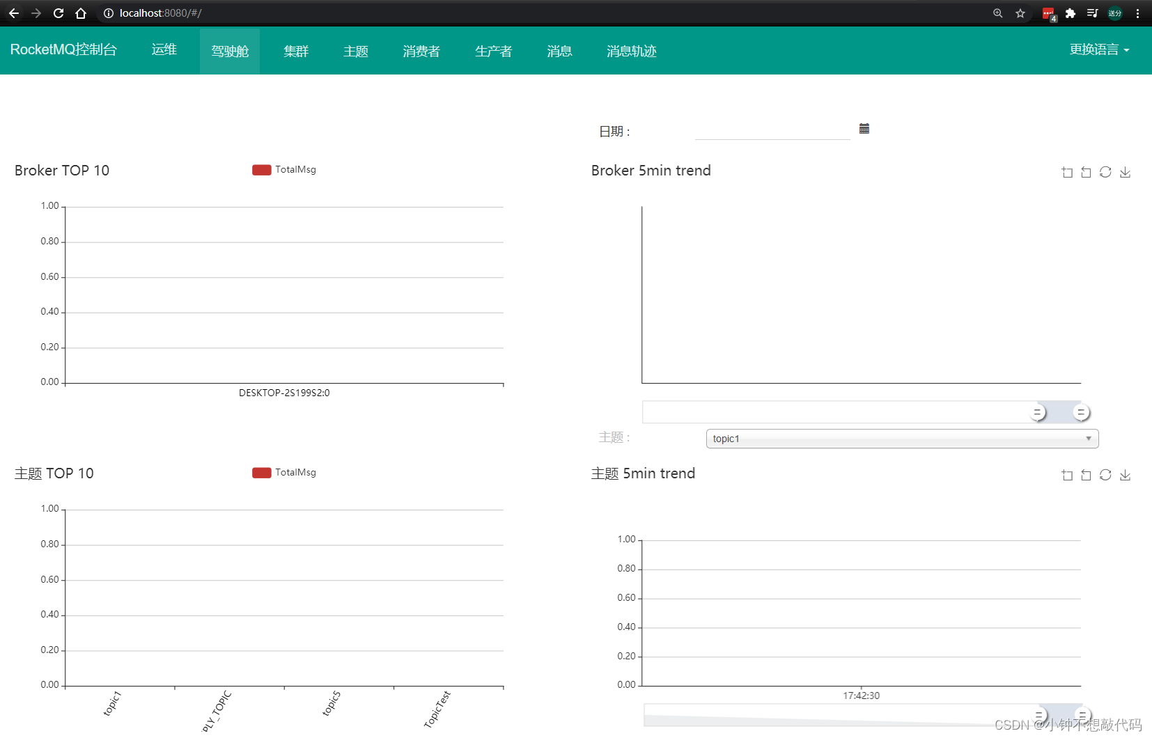Toggle TotalMsg legend on Broker TOP 10
1152x738 pixels.
click(284, 170)
